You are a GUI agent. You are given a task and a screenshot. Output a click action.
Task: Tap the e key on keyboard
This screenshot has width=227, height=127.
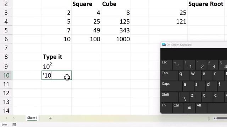point(207,75)
